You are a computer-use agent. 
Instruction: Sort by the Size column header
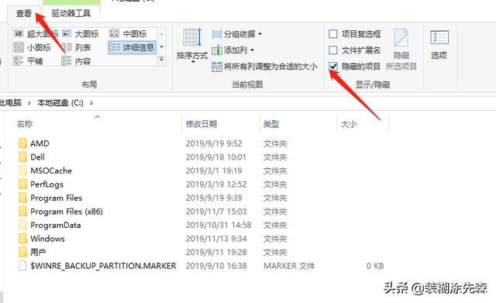(x=349, y=124)
